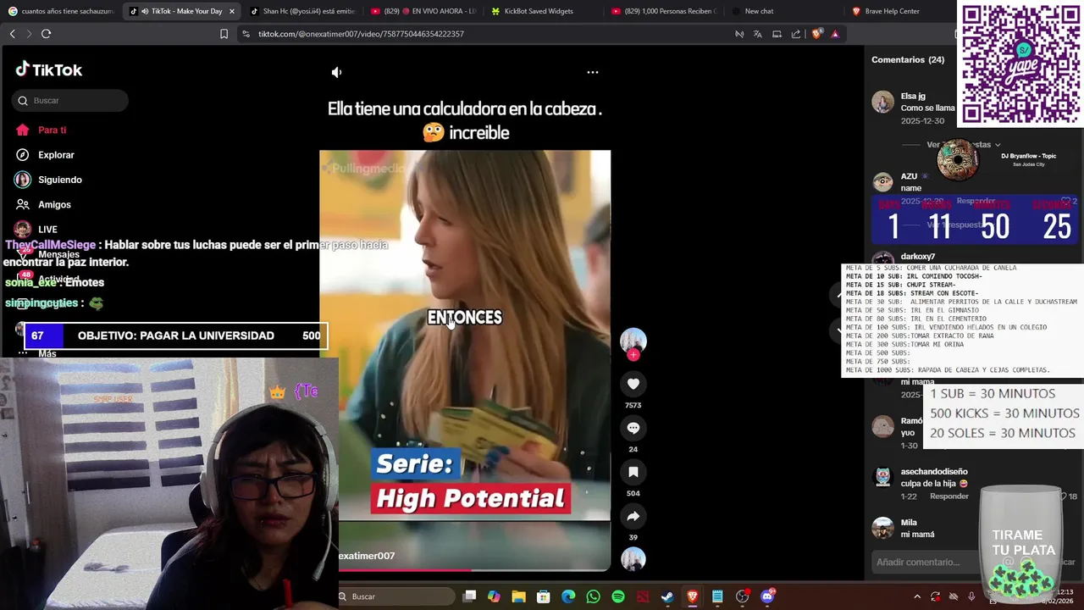This screenshot has height=610, width=1084.
Task: Click the Añadir comentario input field
Action: [923, 562]
